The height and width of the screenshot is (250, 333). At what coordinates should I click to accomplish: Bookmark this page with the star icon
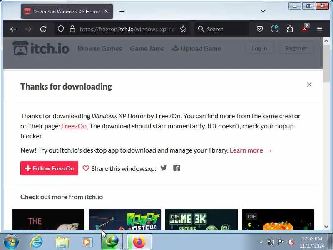point(183,29)
